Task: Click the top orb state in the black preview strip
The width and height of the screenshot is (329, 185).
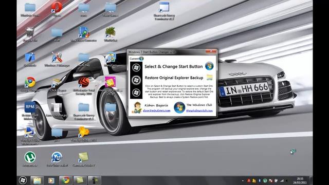Action: click(136, 67)
